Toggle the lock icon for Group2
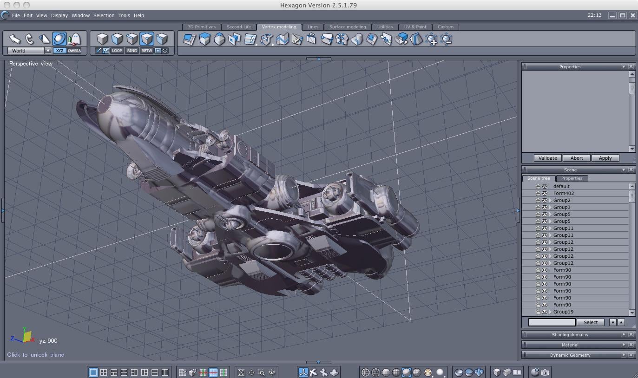 pyautogui.click(x=538, y=201)
